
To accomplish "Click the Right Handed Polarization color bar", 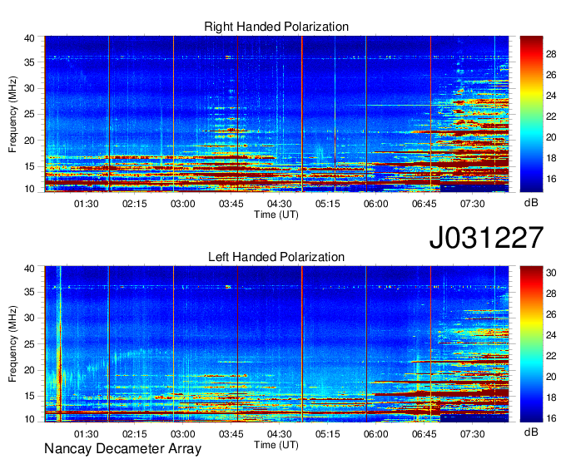I will click(x=531, y=114).
